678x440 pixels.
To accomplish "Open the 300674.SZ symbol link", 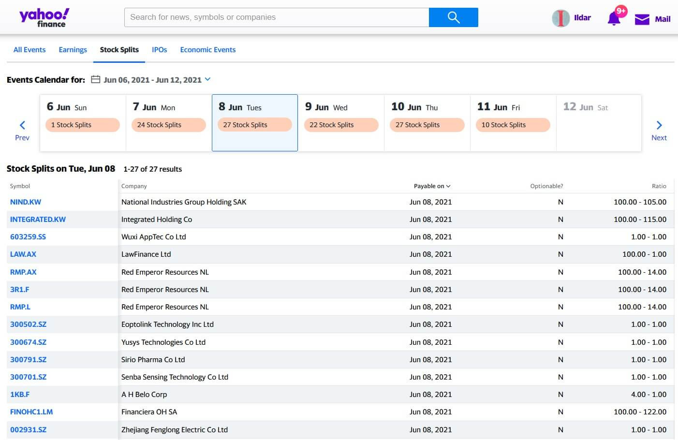I will click(29, 342).
